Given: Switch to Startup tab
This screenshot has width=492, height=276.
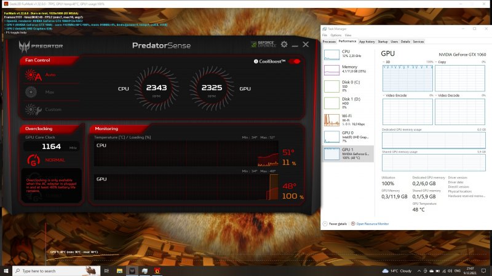Looking at the screenshot, I should tap(383, 42).
